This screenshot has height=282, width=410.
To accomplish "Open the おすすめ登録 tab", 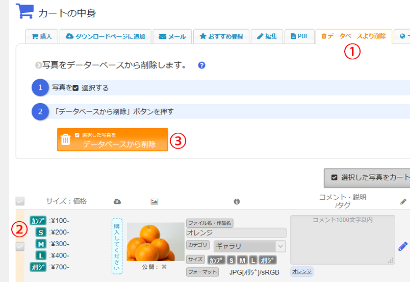I will [x=221, y=36].
